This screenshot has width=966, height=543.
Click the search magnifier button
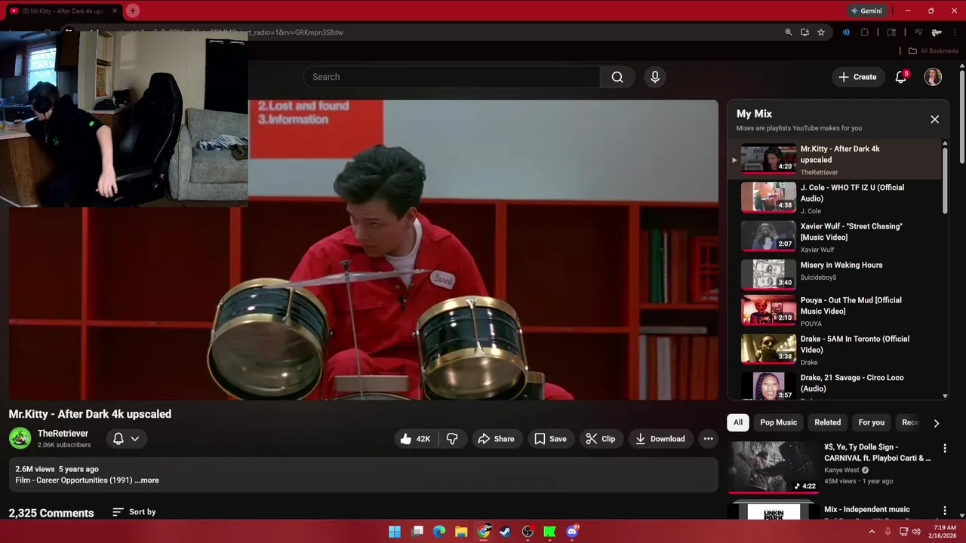pos(617,77)
